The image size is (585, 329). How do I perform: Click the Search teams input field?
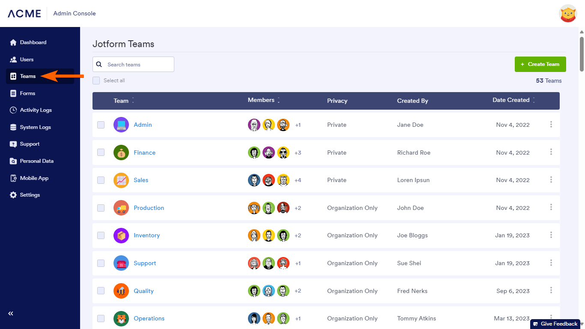(133, 64)
